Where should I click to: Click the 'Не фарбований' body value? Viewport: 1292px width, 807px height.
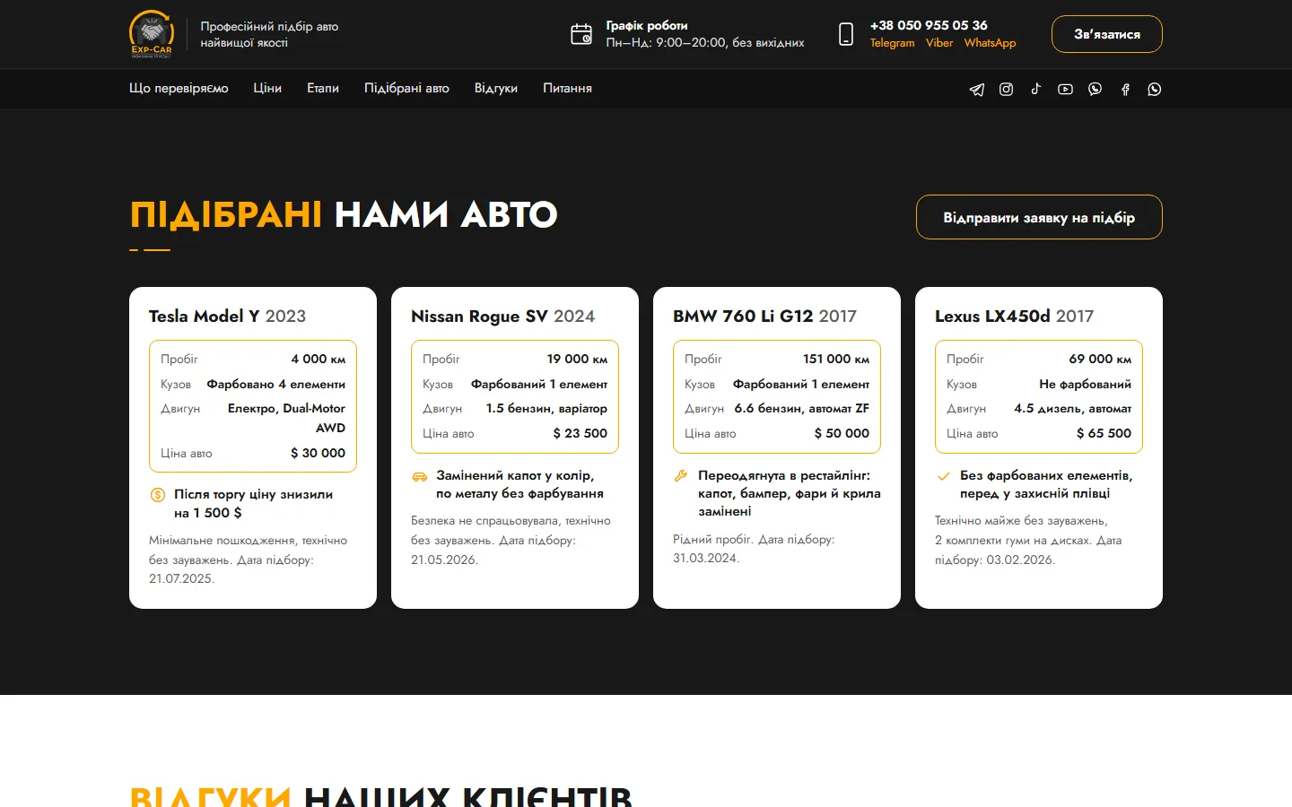coord(1085,384)
